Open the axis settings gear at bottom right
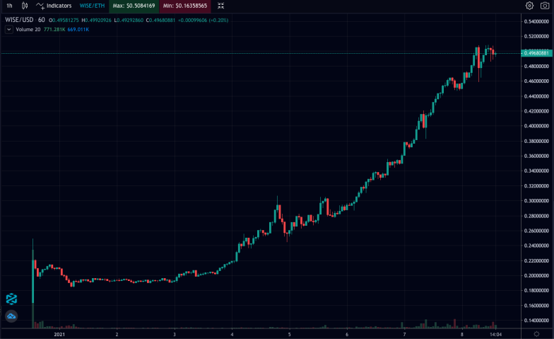The image size is (554, 339). point(536,334)
